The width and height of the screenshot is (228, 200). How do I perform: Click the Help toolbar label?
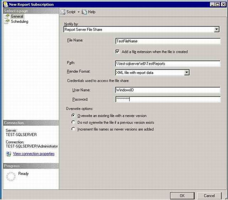92,12
